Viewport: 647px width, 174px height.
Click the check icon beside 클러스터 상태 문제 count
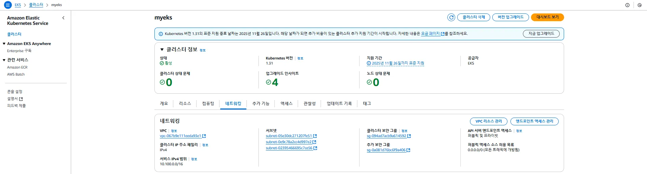coord(162,82)
